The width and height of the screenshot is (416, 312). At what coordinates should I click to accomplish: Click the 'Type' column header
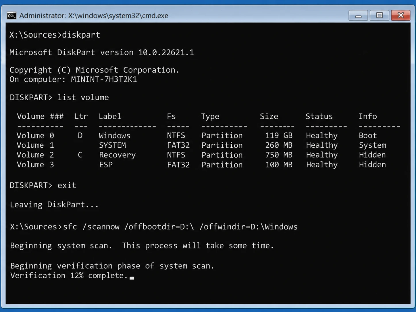click(x=210, y=117)
